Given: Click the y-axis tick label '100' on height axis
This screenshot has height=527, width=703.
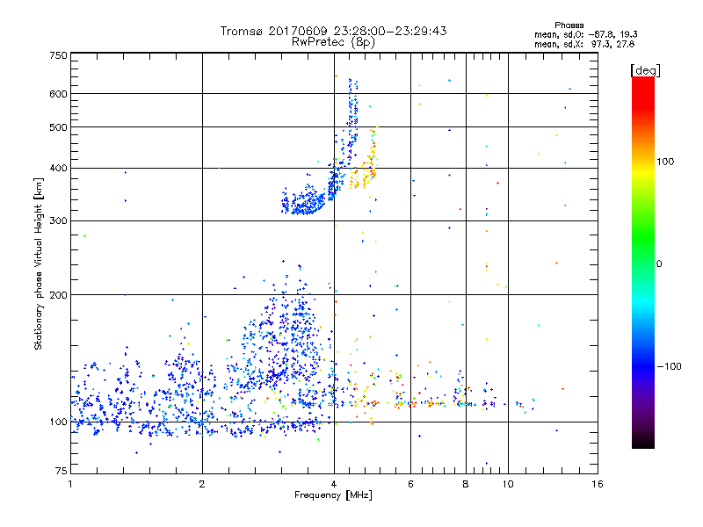Looking at the screenshot, I should [59, 422].
